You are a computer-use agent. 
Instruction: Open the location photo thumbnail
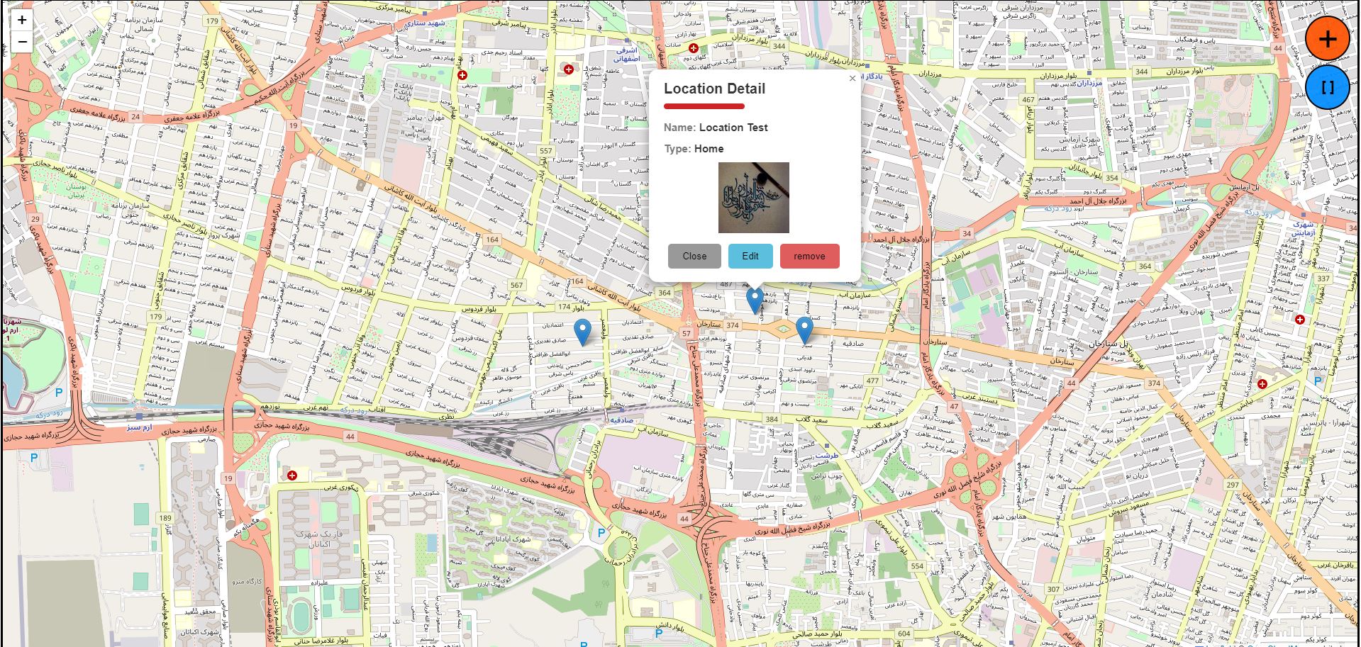(x=752, y=197)
